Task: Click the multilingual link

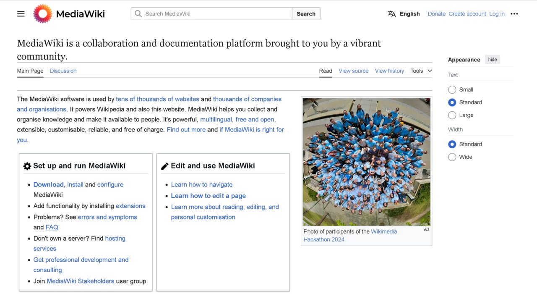Action: click(216, 120)
